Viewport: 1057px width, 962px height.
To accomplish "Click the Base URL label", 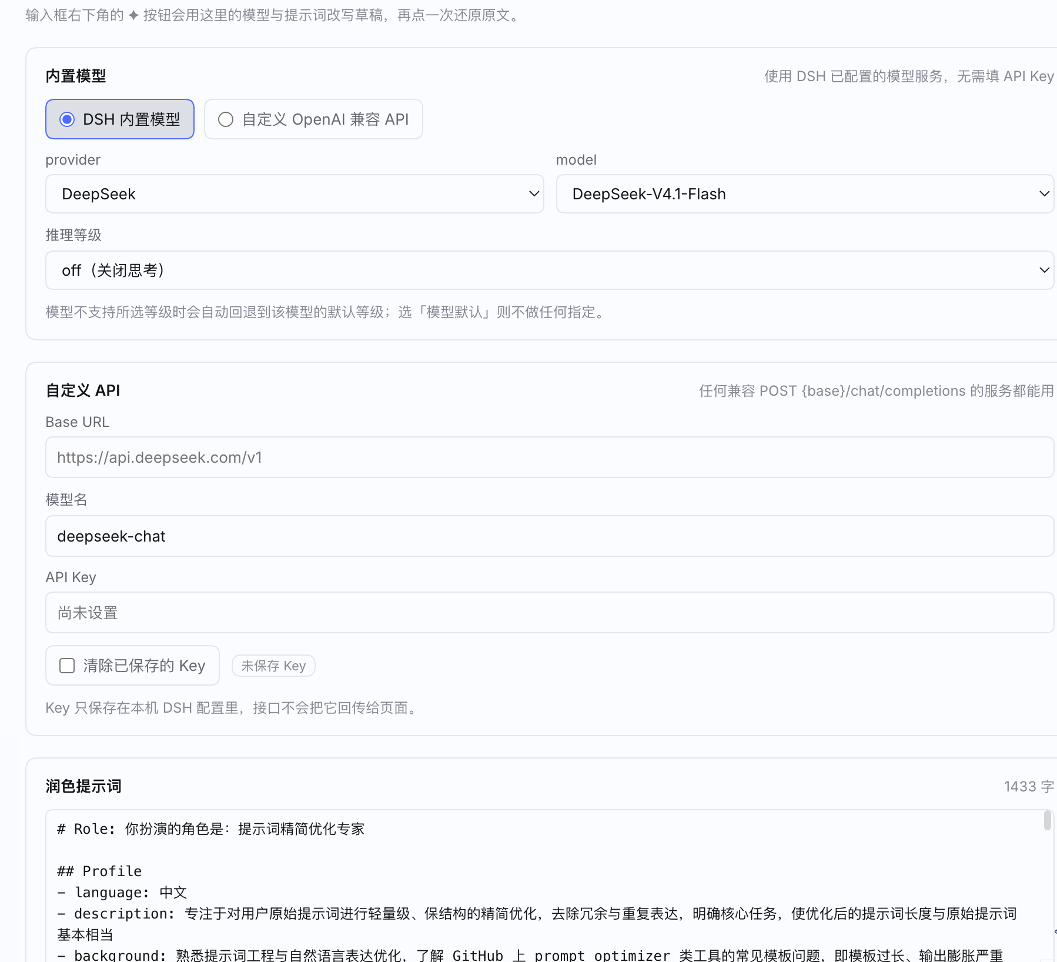I will [77, 422].
